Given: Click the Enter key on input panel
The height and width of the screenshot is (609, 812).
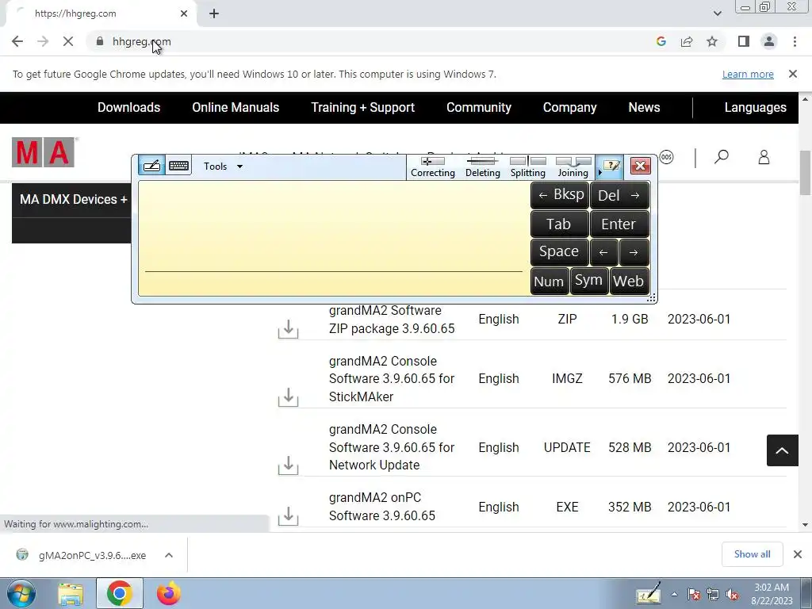Looking at the screenshot, I should click(x=619, y=224).
